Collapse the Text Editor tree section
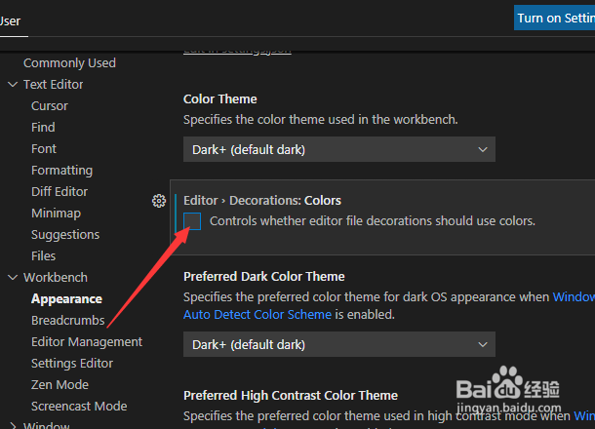The image size is (595, 429). [13, 84]
